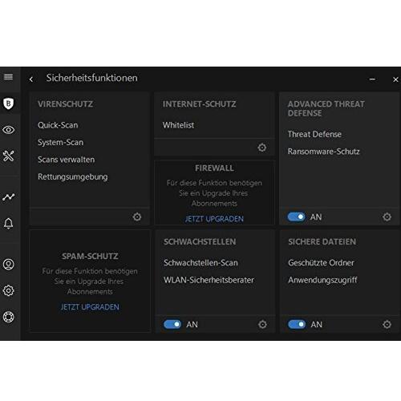
Task: Open sidebar settings gear icon
Action: [9, 290]
